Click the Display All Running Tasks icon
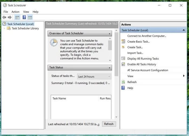Image resolution: width=189 pixels, height=136 pixels. [123, 59]
